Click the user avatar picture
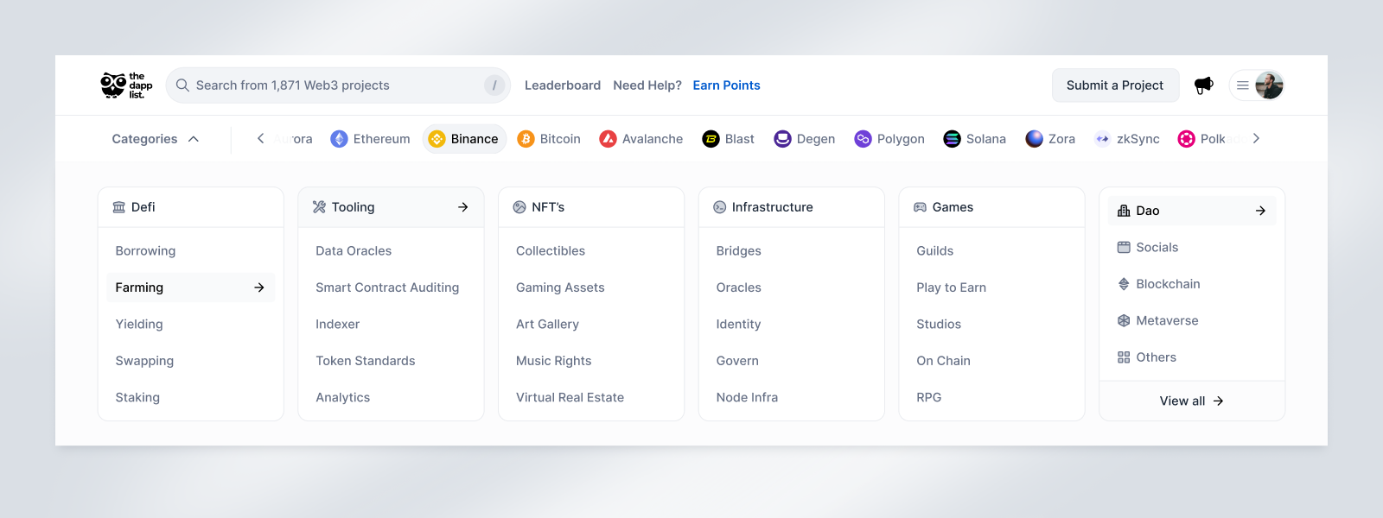The height and width of the screenshot is (518, 1383). tap(1269, 85)
